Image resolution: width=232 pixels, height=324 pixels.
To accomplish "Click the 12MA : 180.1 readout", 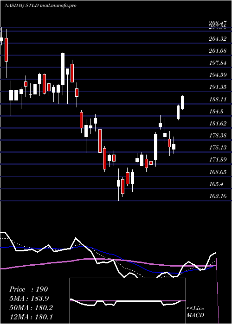I will (31, 317).
